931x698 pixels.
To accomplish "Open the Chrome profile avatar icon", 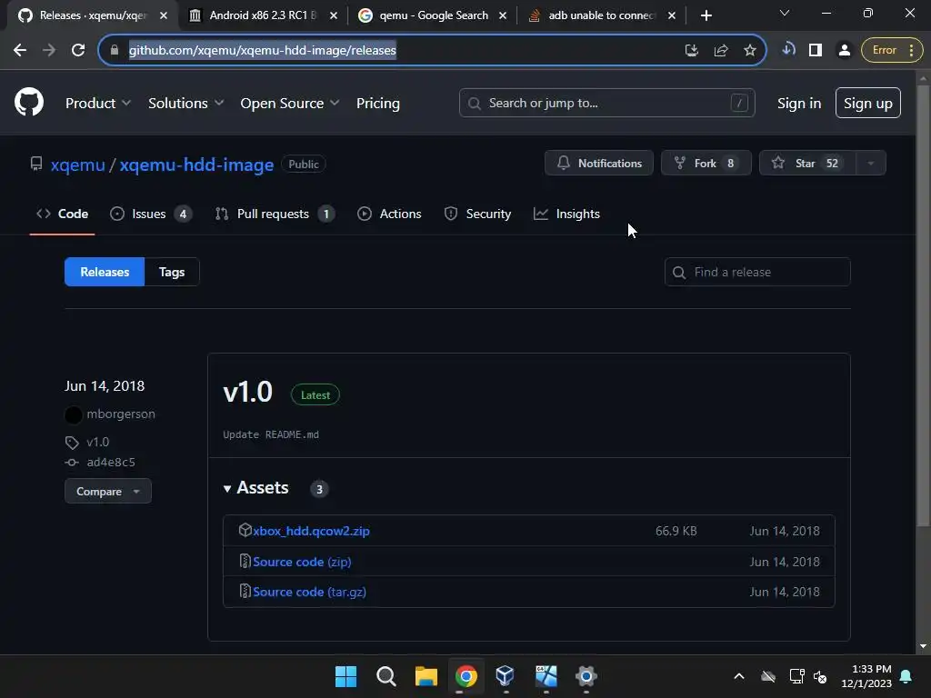I will [x=844, y=50].
